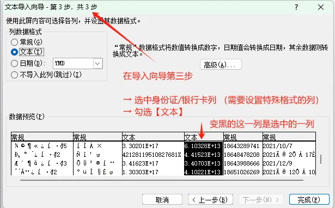Click cell 42128119510827681X in preview
Image resolution: width=335 pixels, height=208 pixels.
pyautogui.click(x=152, y=155)
